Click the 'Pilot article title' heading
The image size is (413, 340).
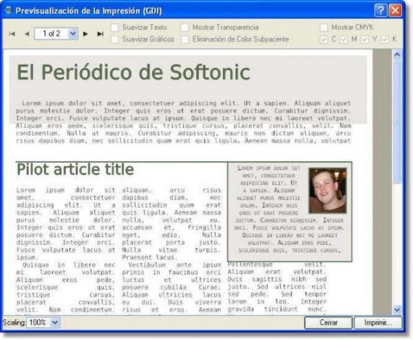tap(75, 169)
